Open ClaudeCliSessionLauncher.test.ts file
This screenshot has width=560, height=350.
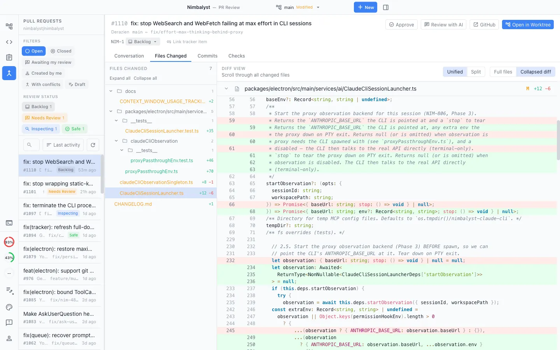pos(161,131)
